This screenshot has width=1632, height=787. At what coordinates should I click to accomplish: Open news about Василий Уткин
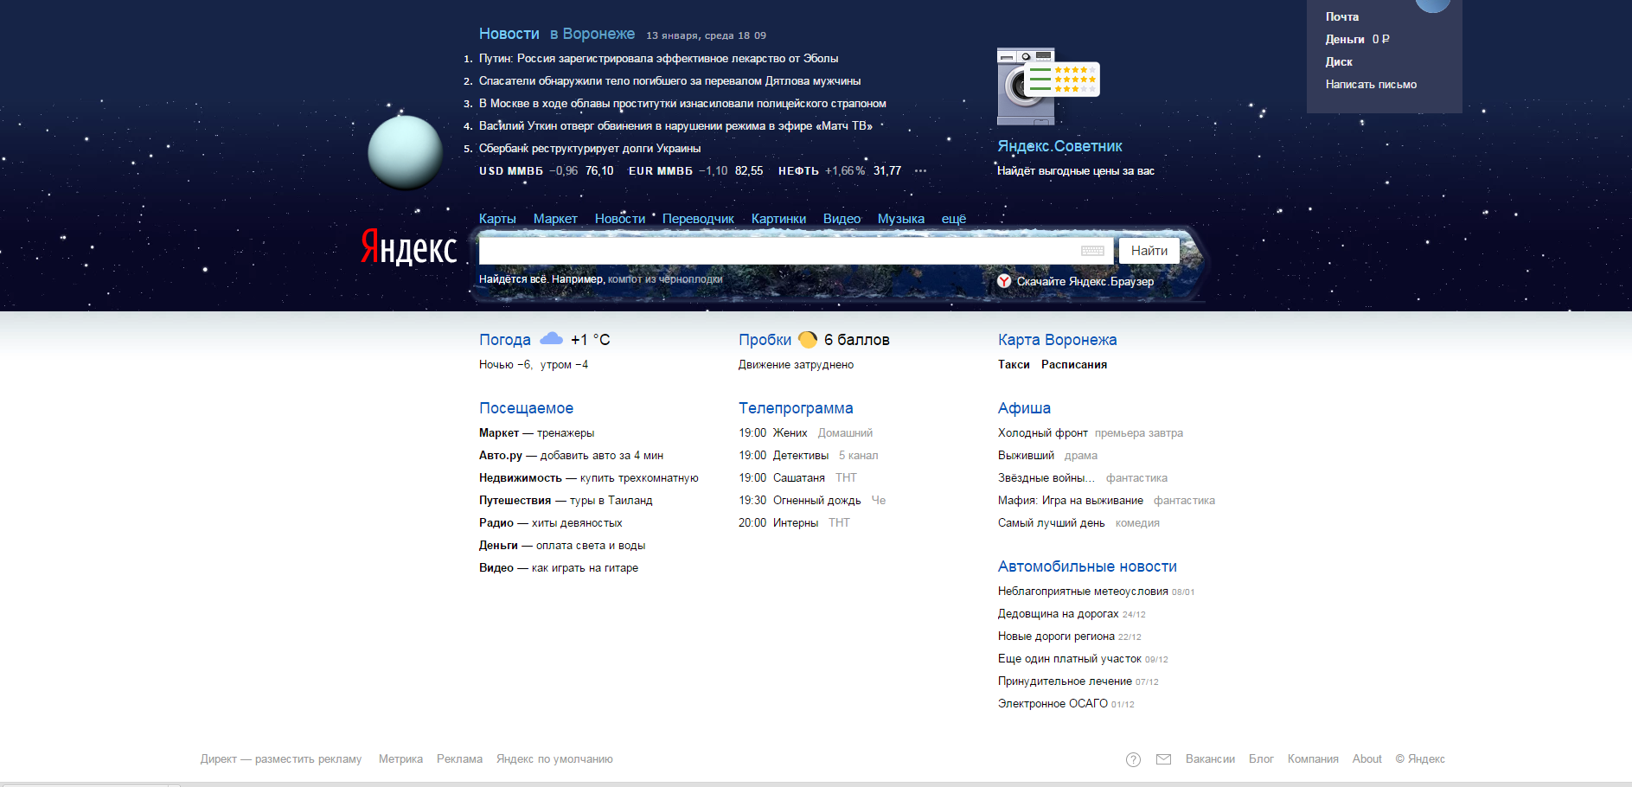[675, 125]
